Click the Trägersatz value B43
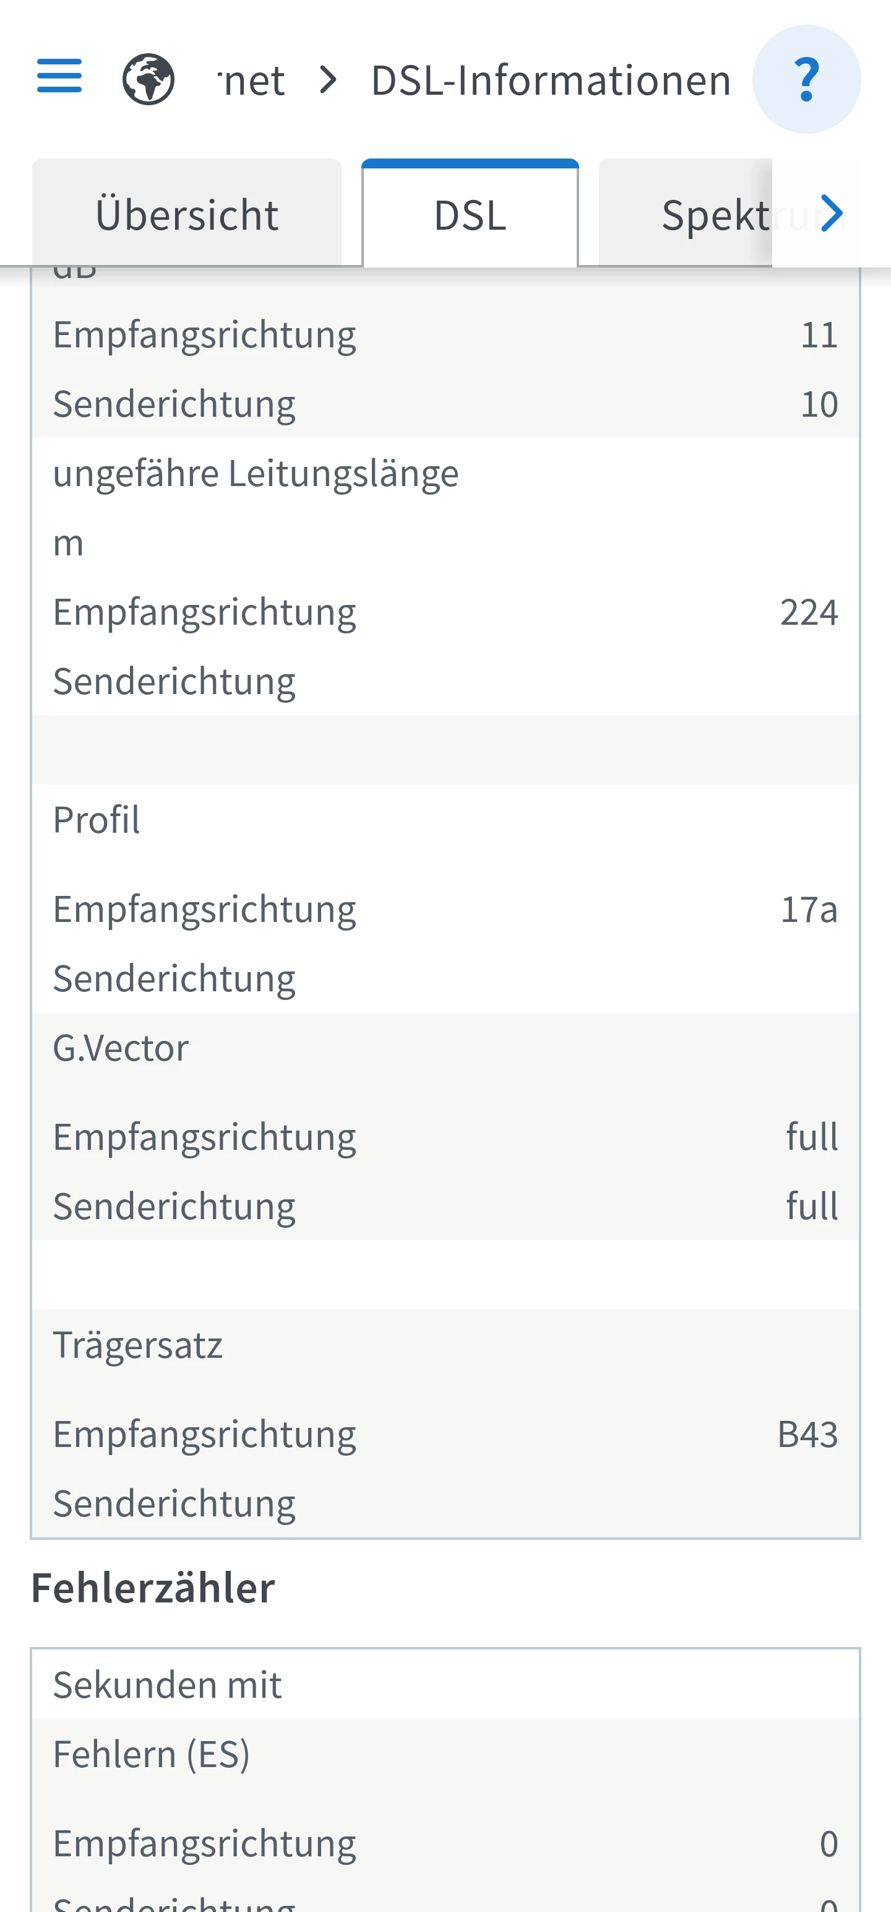The image size is (891, 1912). [x=807, y=1434]
